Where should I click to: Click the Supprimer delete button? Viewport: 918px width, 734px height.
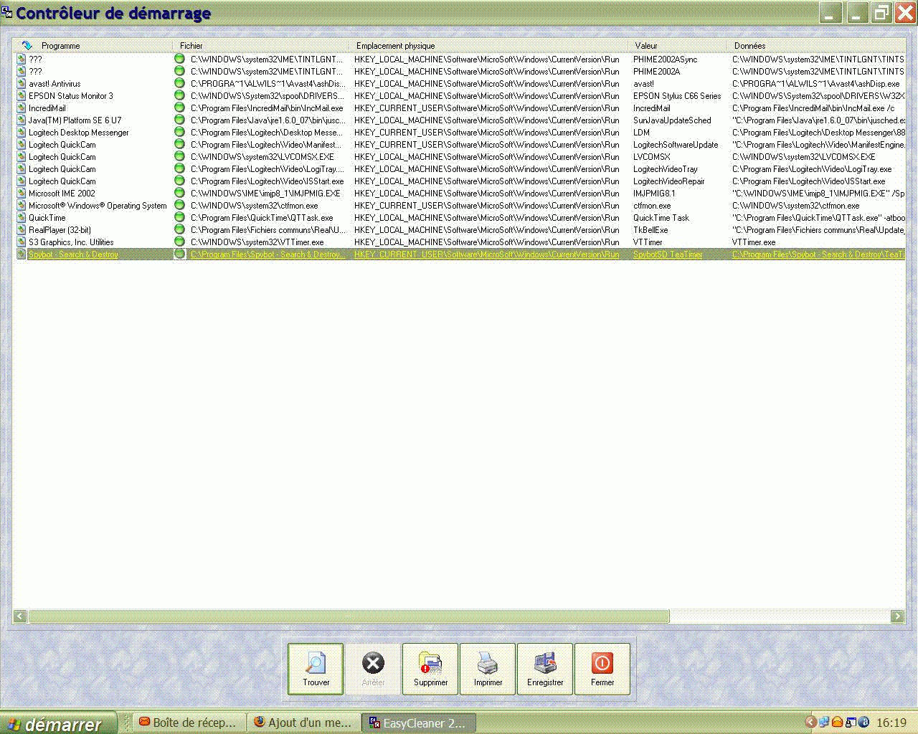tap(430, 669)
